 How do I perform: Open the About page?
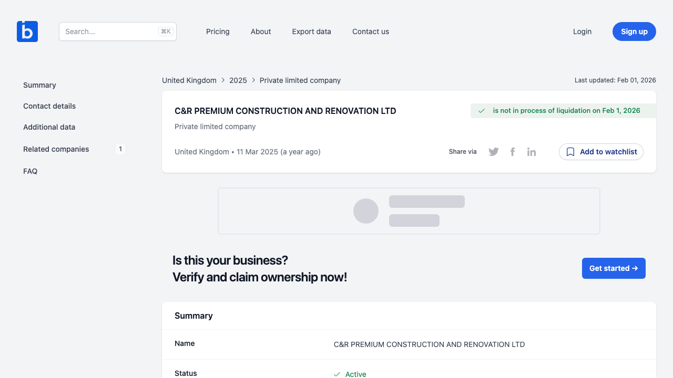[261, 31]
